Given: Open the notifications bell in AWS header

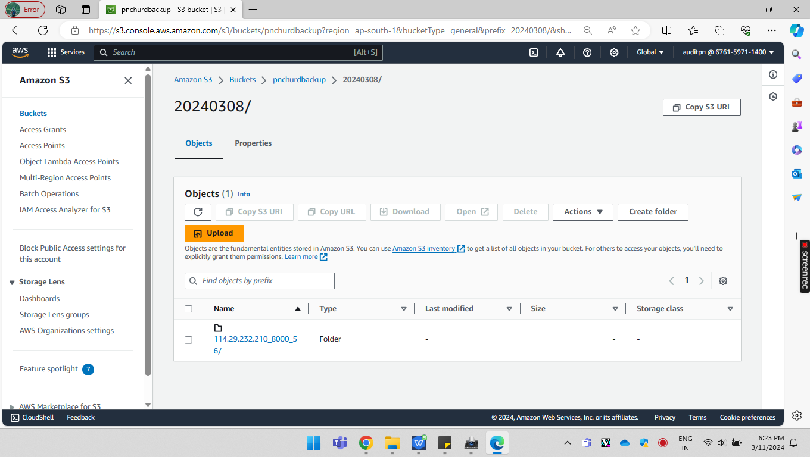Looking at the screenshot, I should coord(560,52).
